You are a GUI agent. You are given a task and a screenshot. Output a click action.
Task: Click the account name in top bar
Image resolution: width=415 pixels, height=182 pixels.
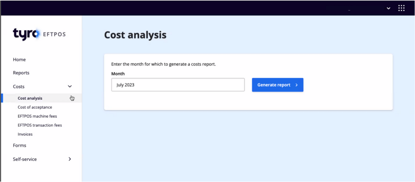354,8
